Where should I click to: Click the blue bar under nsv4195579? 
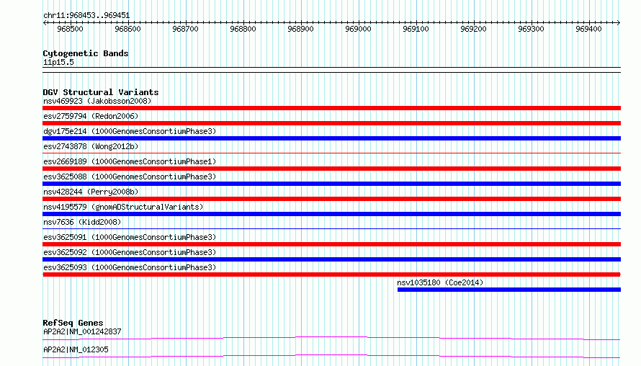[x=331, y=214]
